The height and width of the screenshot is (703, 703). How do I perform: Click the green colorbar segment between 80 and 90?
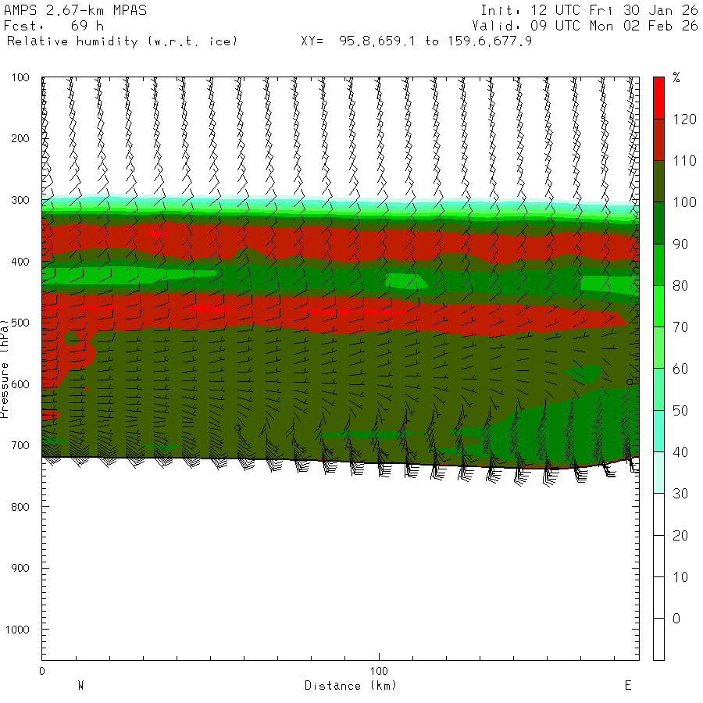pos(658,265)
